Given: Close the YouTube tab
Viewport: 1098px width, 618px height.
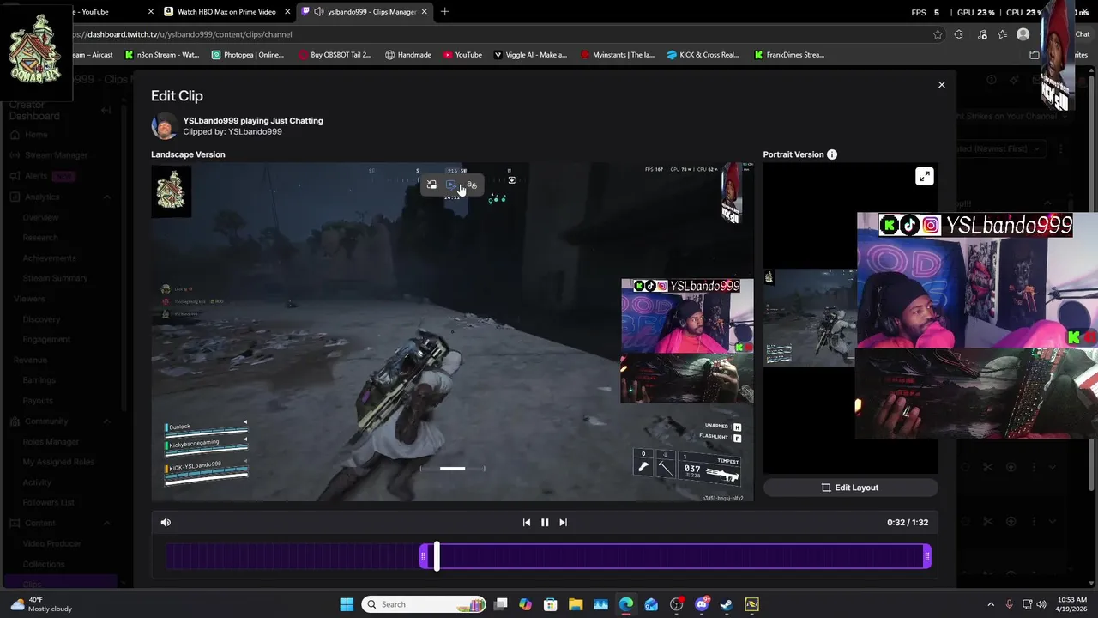Looking at the screenshot, I should 151,12.
